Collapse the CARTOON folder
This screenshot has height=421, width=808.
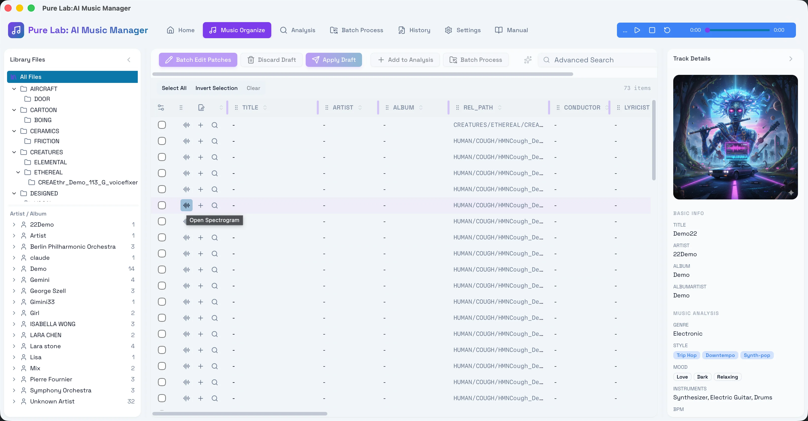click(x=14, y=110)
